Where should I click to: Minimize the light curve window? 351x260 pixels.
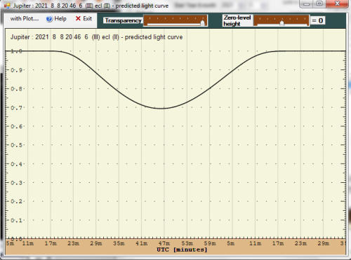(x=306, y=4)
